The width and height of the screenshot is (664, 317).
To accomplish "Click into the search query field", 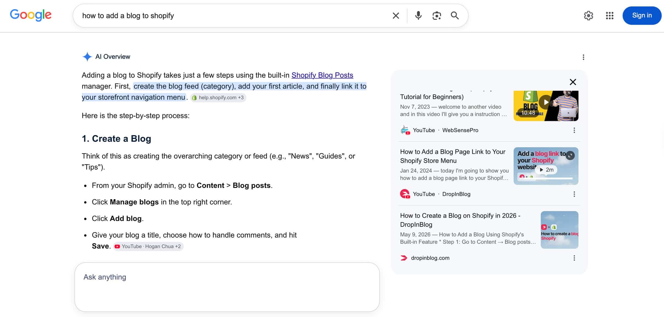I will pos(232,15).
